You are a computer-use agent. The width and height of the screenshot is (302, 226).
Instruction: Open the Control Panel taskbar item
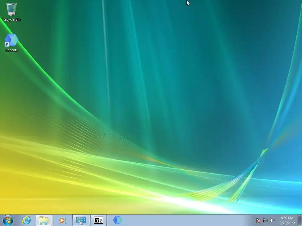click(81, 220)
